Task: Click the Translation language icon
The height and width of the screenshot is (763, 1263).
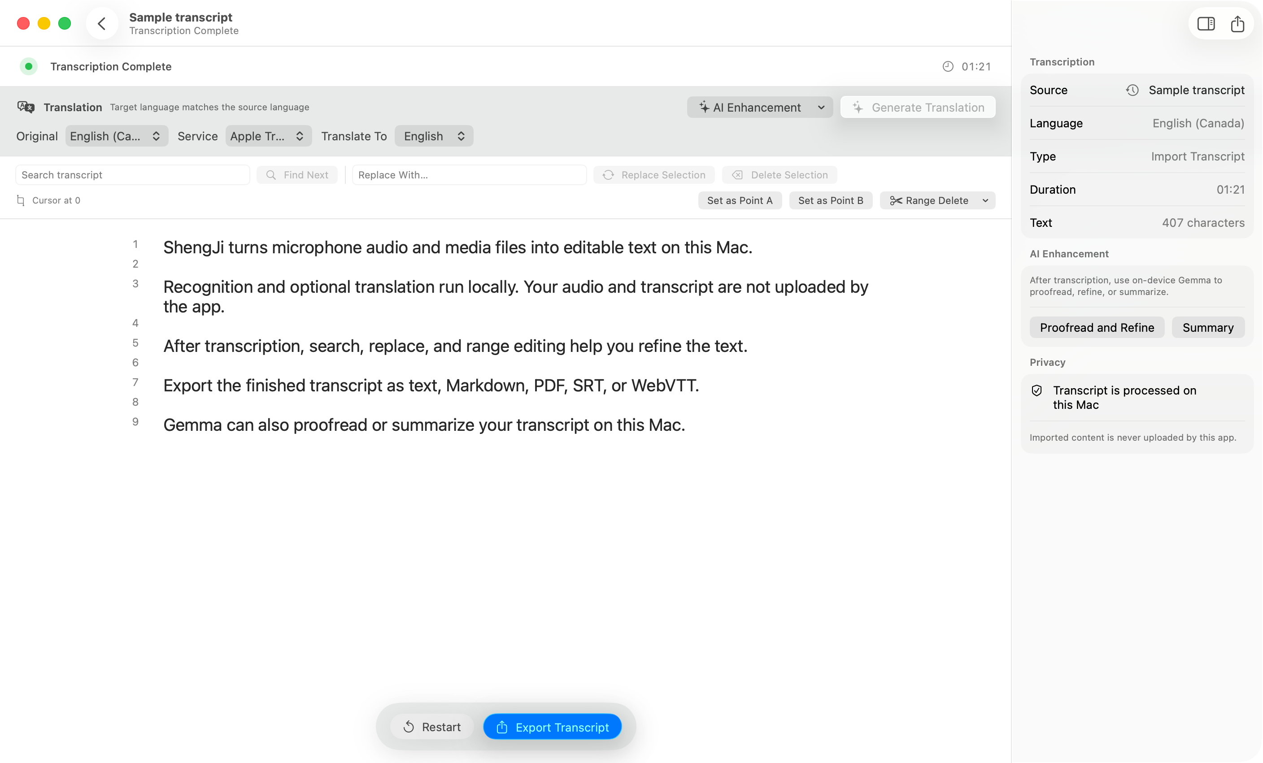Action: pos(26,107)
